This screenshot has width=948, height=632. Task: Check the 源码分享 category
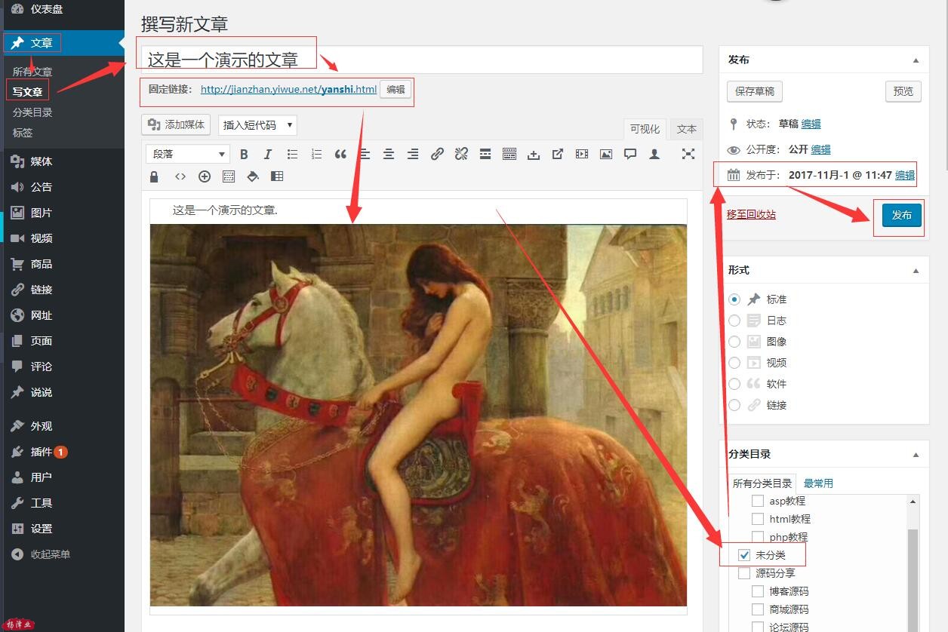(x=744, y=573)
